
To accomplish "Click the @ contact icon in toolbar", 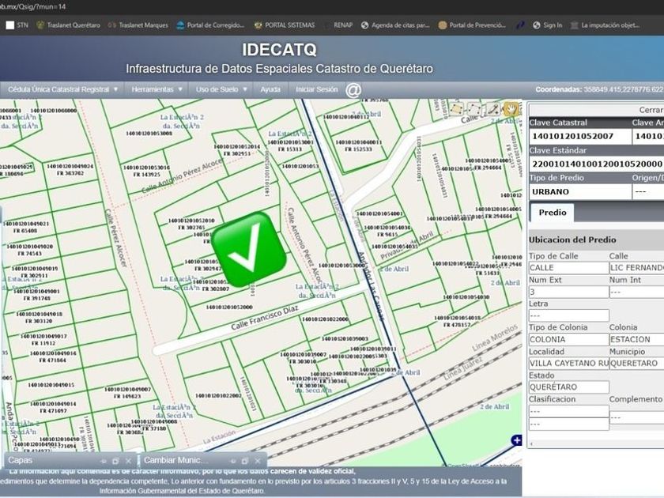I will click(x=353, y=89).
